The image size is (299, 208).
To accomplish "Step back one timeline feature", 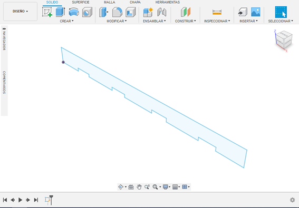I will [13, 200].
